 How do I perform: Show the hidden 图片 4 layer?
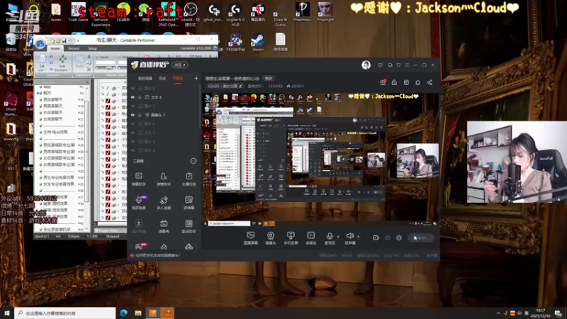(133, 150)
